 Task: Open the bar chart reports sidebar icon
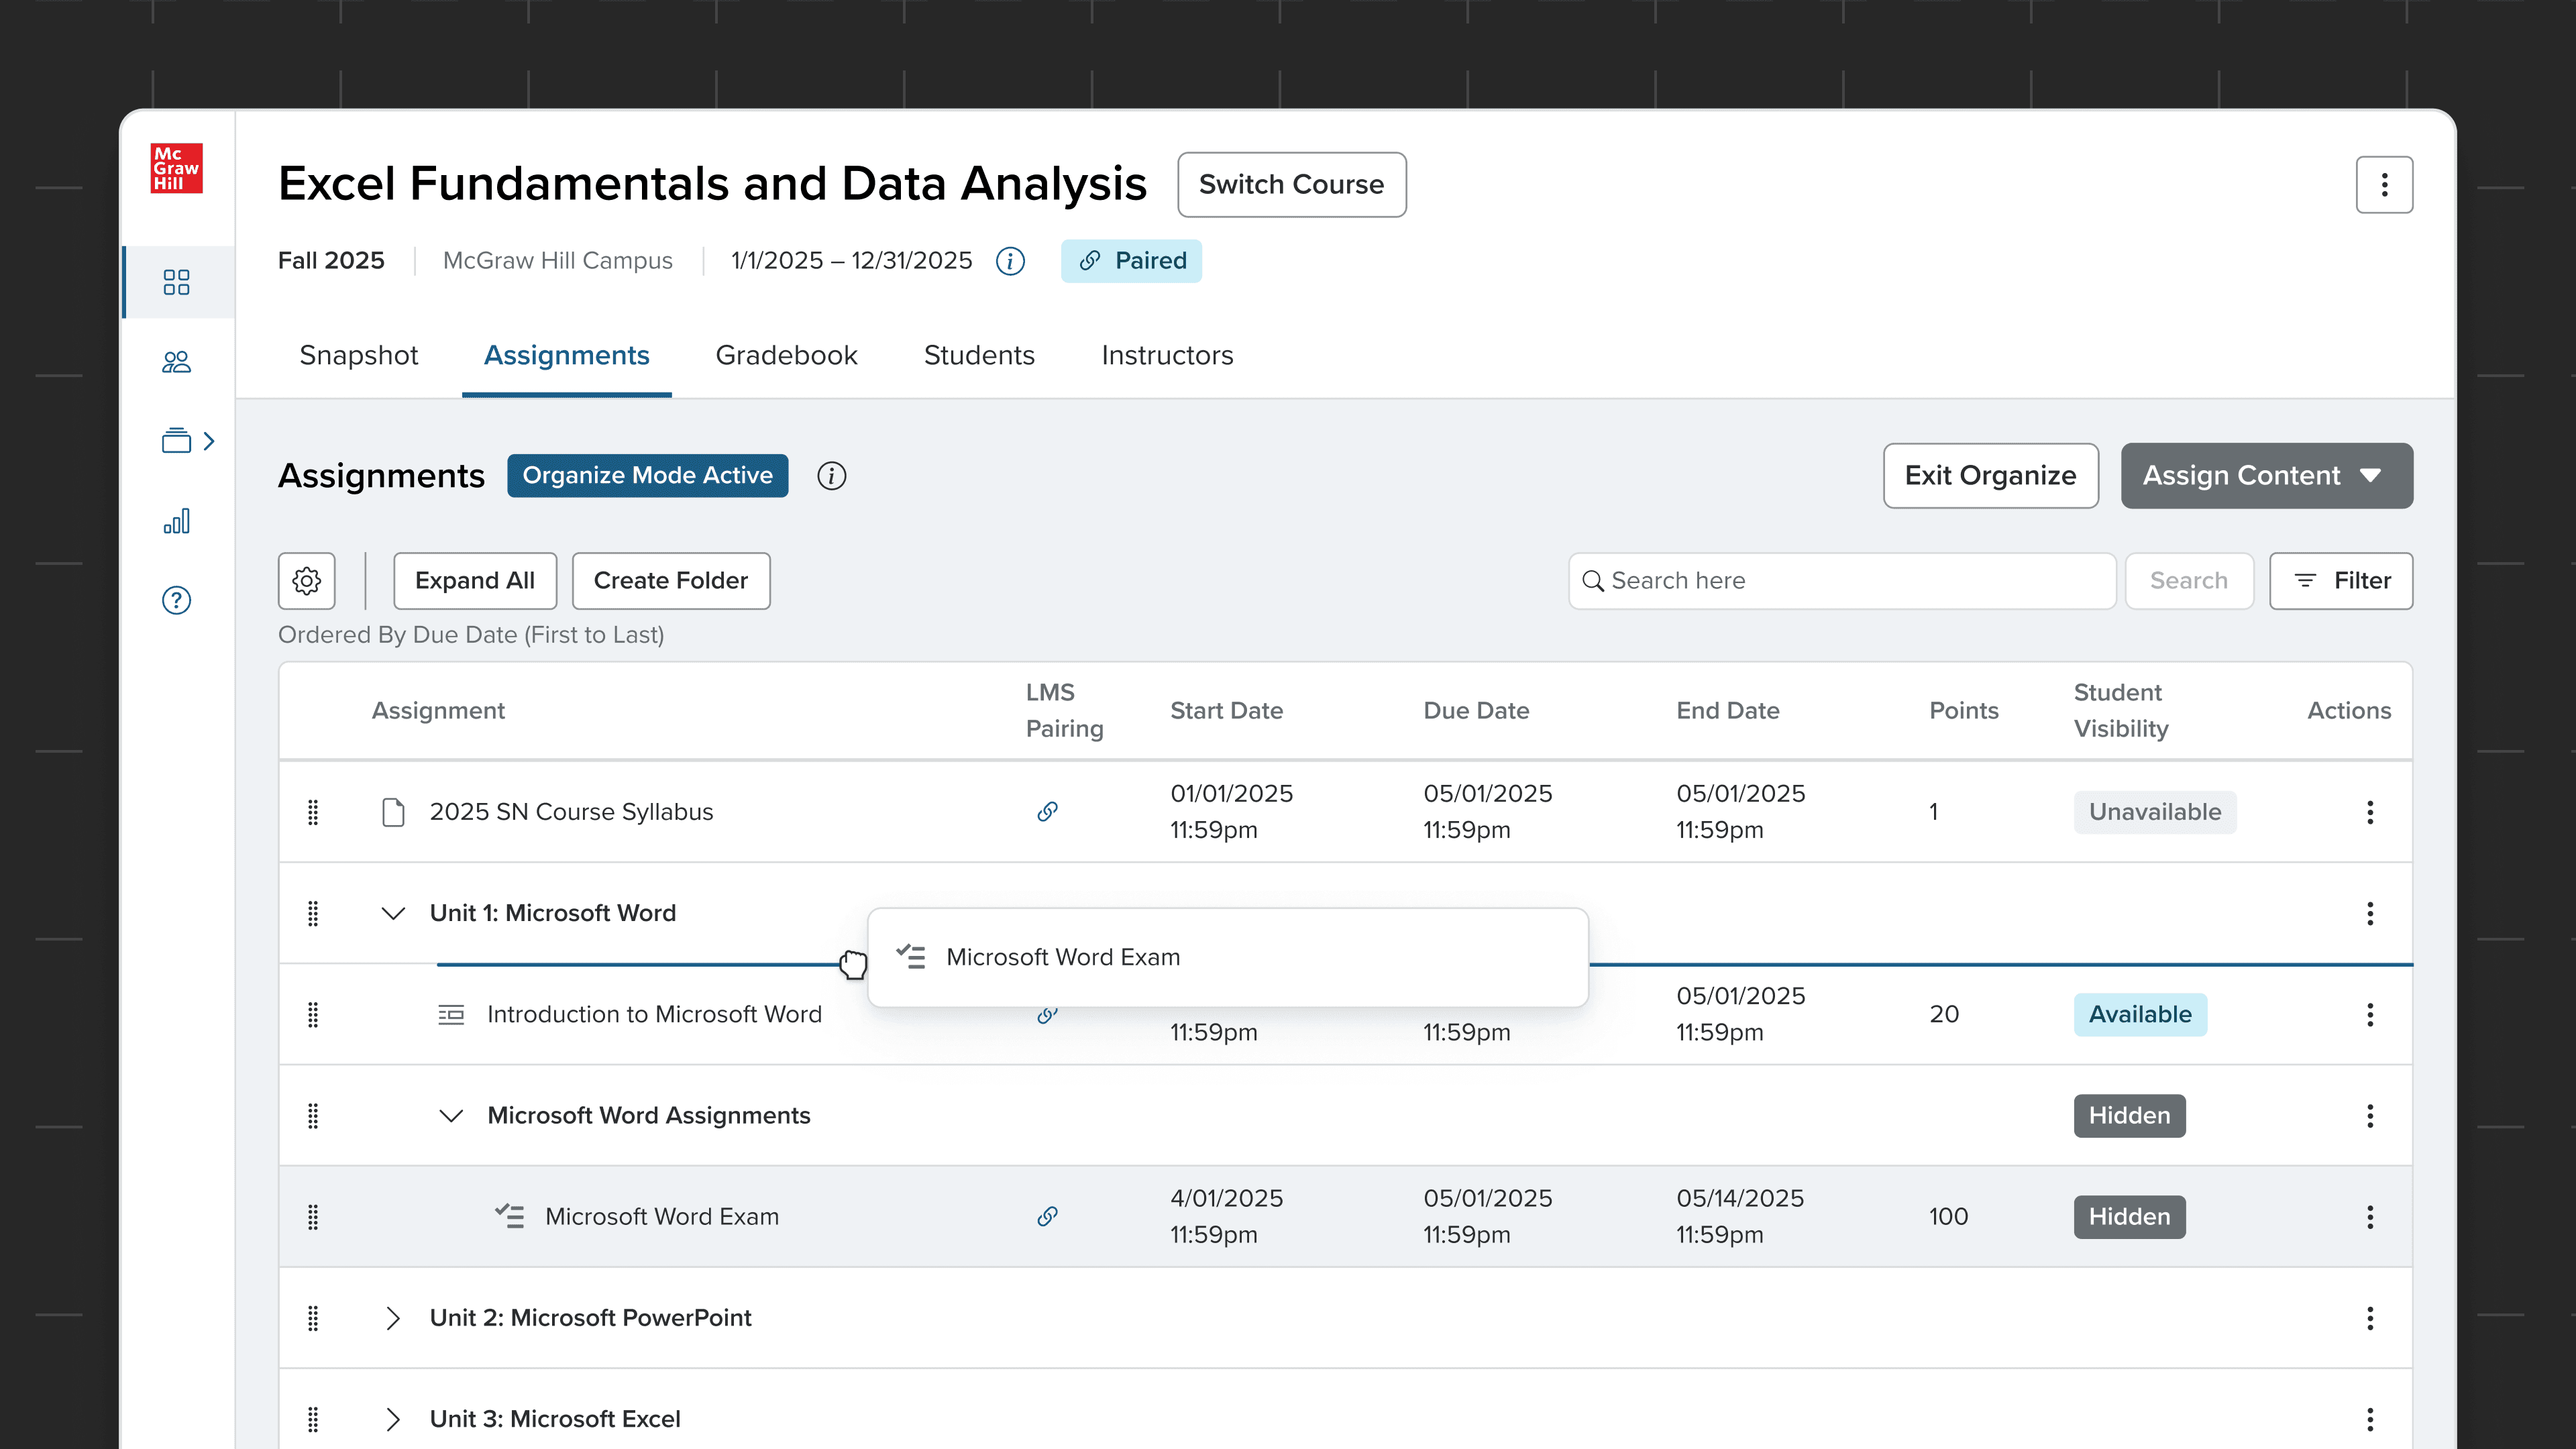coord(176,521)
